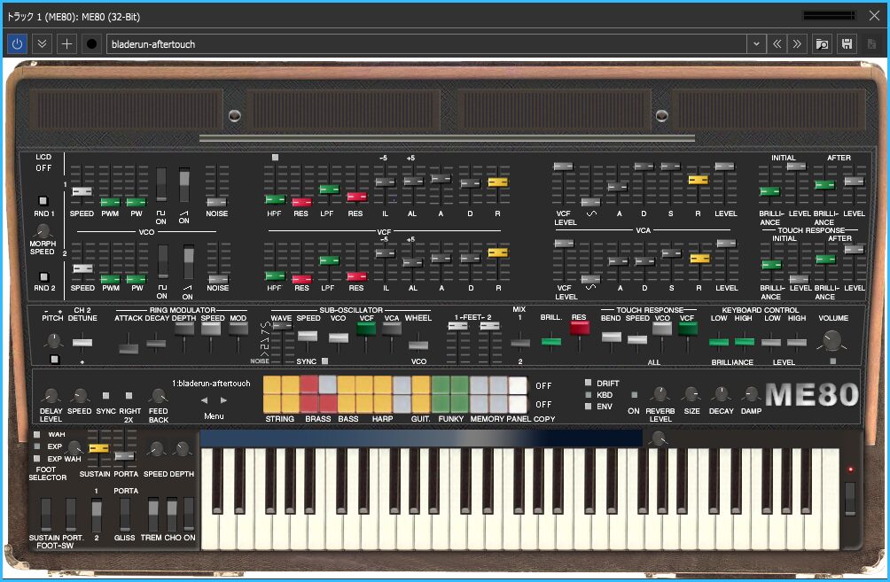
Task: Tick the DRIFT checkbox
Action: pos(588,383)
